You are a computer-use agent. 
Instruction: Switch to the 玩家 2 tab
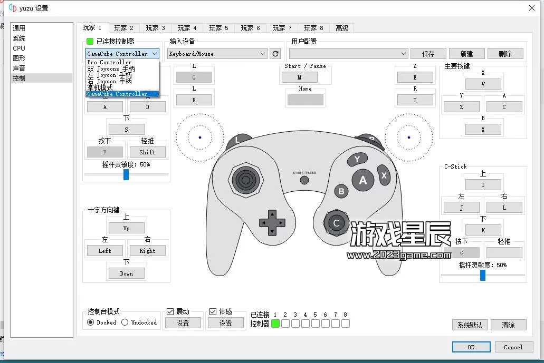pos(123,28)
